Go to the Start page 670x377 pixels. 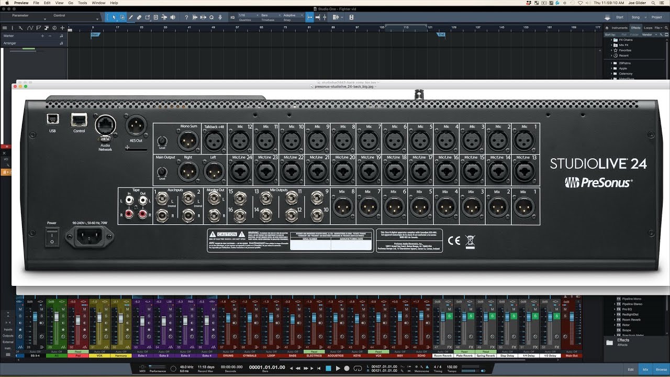point(620,17)
